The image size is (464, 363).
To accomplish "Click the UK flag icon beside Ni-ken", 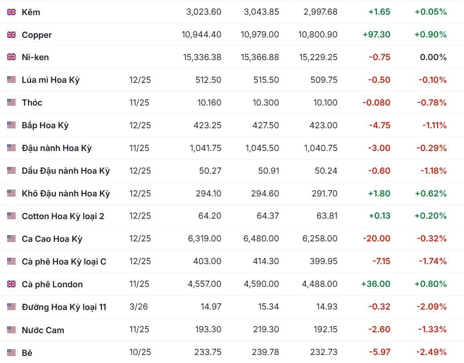I will click(x=11, y=57).
